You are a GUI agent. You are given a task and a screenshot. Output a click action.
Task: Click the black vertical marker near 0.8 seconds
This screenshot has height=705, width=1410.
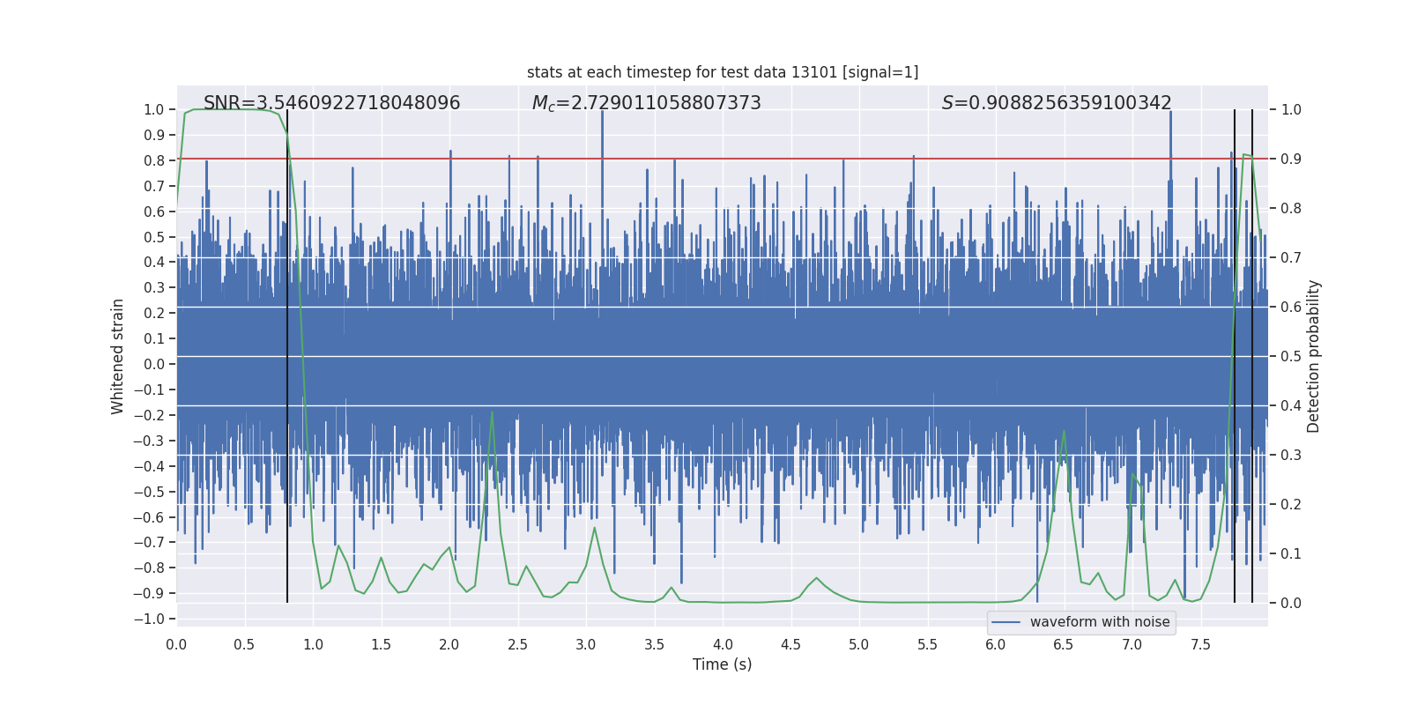point(287,352)
